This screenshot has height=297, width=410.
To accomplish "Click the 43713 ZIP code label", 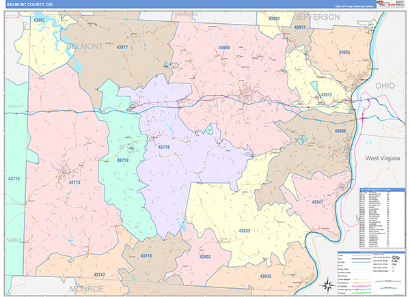I will pos(74,182).
